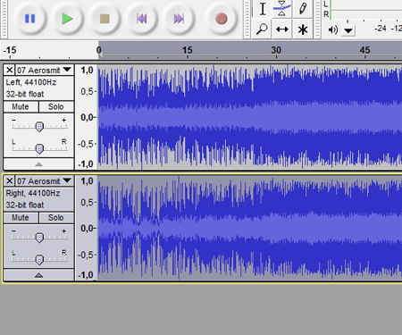Select the Zoom magnifier tool
The height and width of the screenshot is (335, 402).
262,29
